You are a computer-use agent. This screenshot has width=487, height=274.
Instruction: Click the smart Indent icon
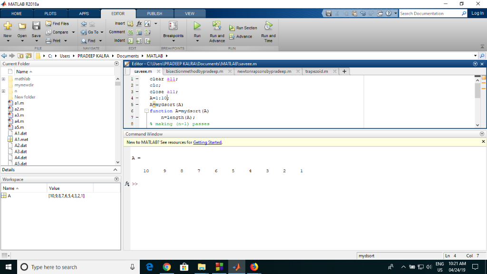(130, 41)
